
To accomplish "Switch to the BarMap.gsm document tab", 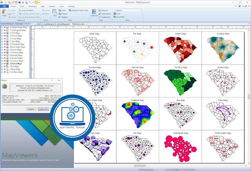I will click(x=49, y=24).
